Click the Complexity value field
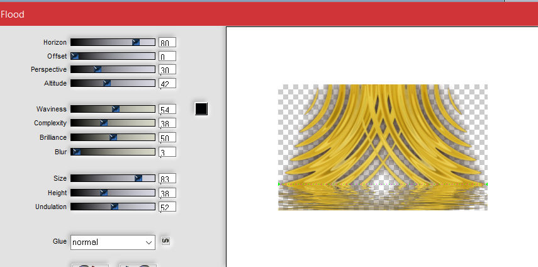538x267 pixels. (x=167, y=123)
